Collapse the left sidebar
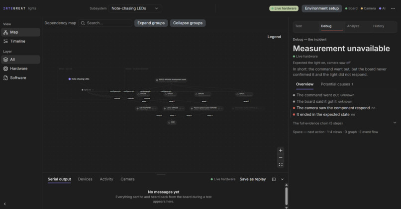Image resolution: width=401 pixels, height=209 pixels. coord(5,204)
